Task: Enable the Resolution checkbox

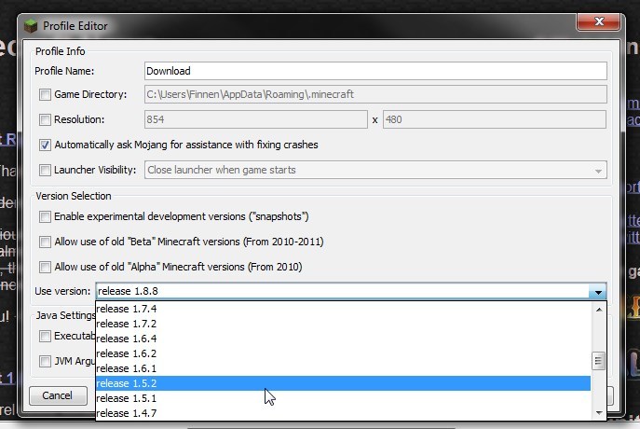Action: click(x=45, y=119)
